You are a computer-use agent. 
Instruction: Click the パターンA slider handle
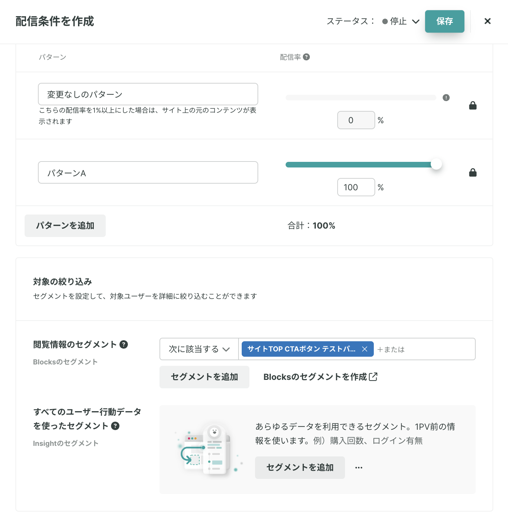(x=436, y=164)
